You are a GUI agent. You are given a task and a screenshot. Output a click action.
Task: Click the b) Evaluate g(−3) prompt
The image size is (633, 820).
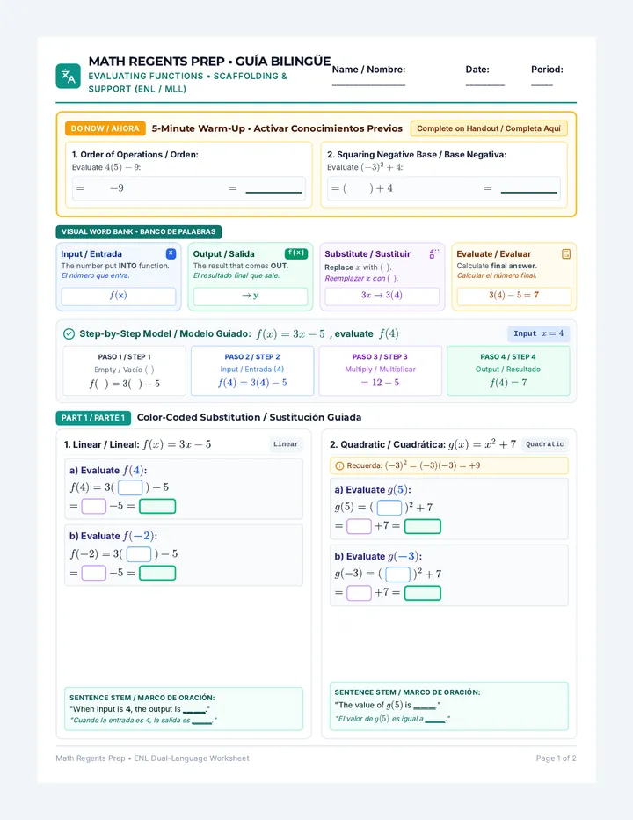click(x=378, y=556)
